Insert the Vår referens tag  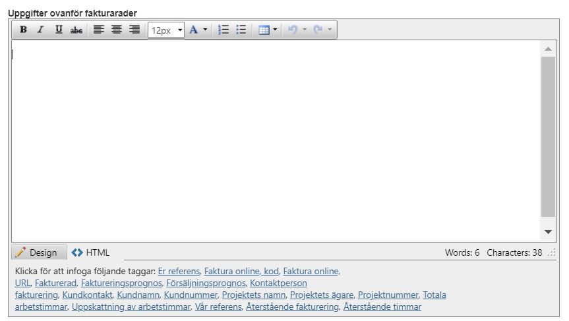click(x=218, y=307)
